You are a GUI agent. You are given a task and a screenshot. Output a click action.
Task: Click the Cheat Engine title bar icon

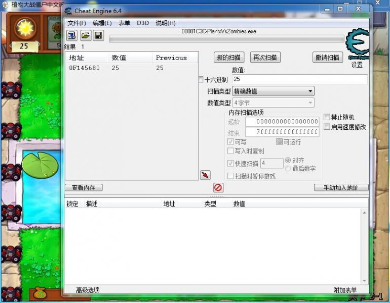68,11
